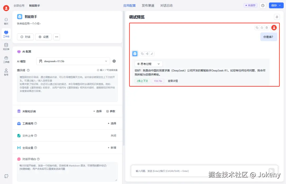
Task: Click + 新增 for 全局变量
Action: pyautogui.click(x=112, y=148)
